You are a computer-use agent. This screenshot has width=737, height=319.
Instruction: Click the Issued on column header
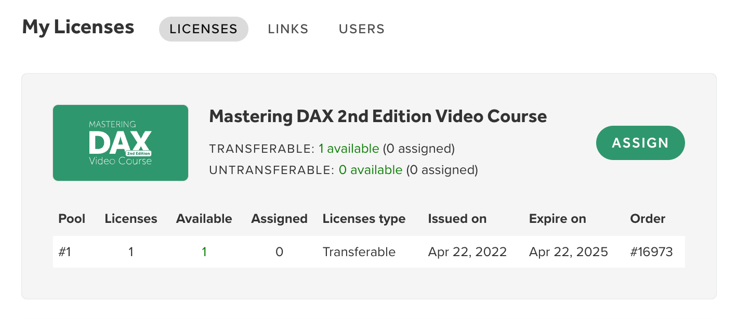[457, 219]
